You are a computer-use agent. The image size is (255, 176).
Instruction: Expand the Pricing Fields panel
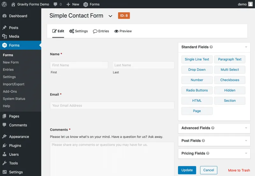click(246, 153)
